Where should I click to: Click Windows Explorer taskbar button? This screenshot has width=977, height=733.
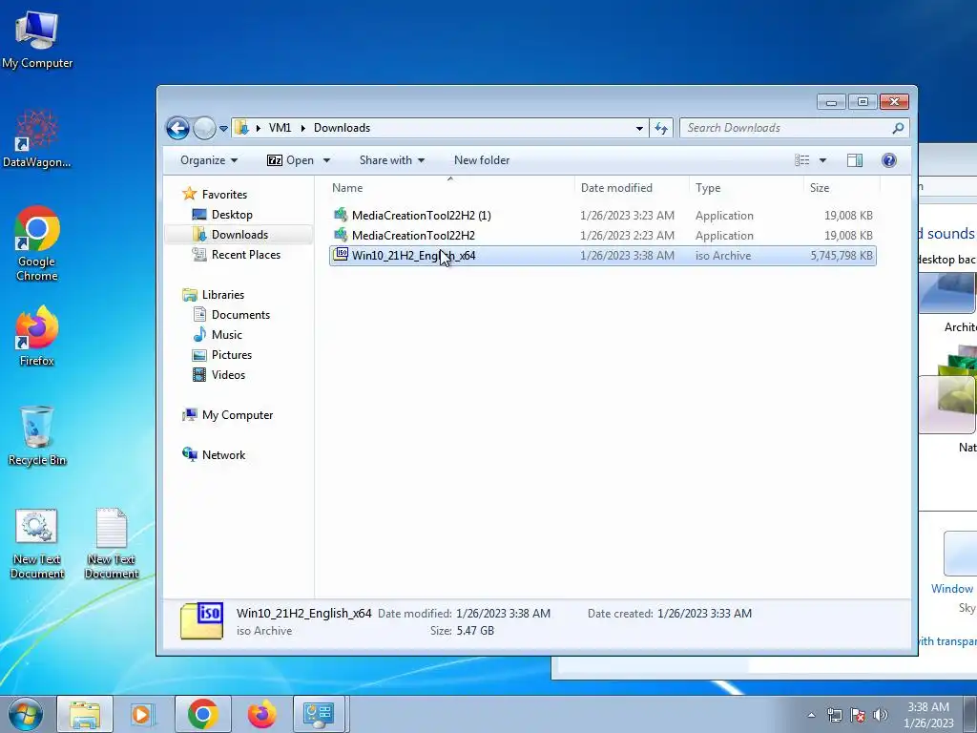pos(85,714)
